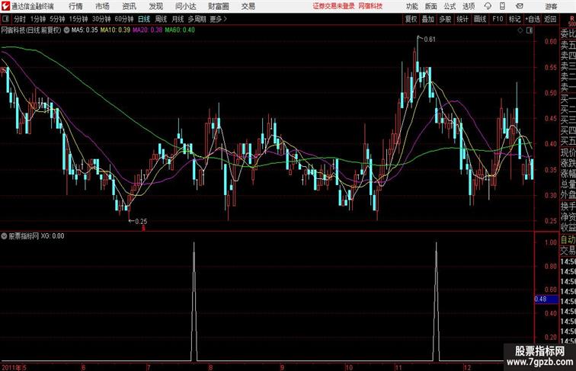The width and height of the screenshot is (576, 371).
Task: Click the 换手 row in side panel
Action: (x=568, y=206)
